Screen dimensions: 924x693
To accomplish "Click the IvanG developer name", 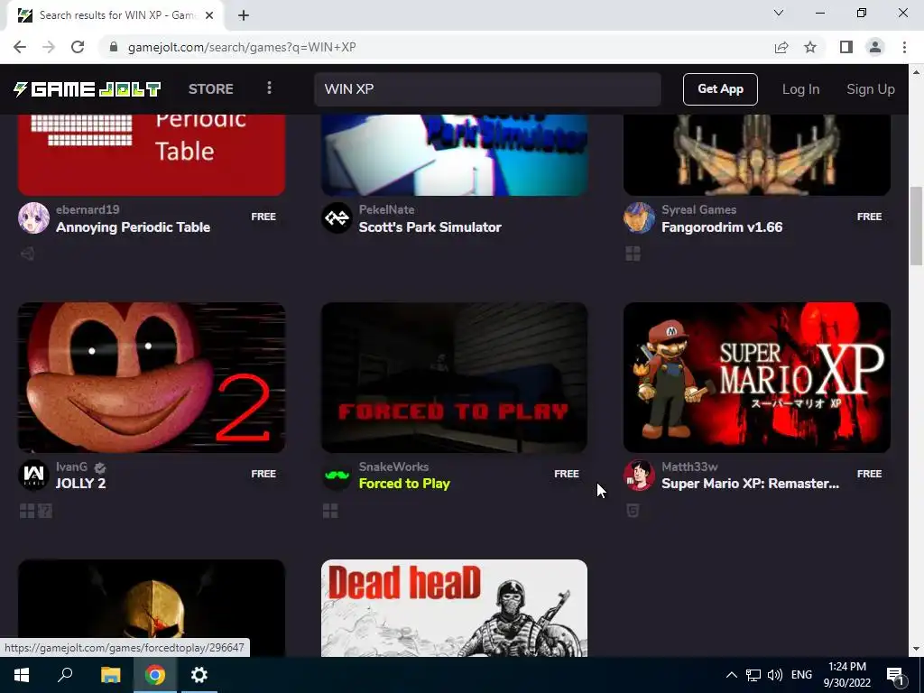I will (71, 467).
